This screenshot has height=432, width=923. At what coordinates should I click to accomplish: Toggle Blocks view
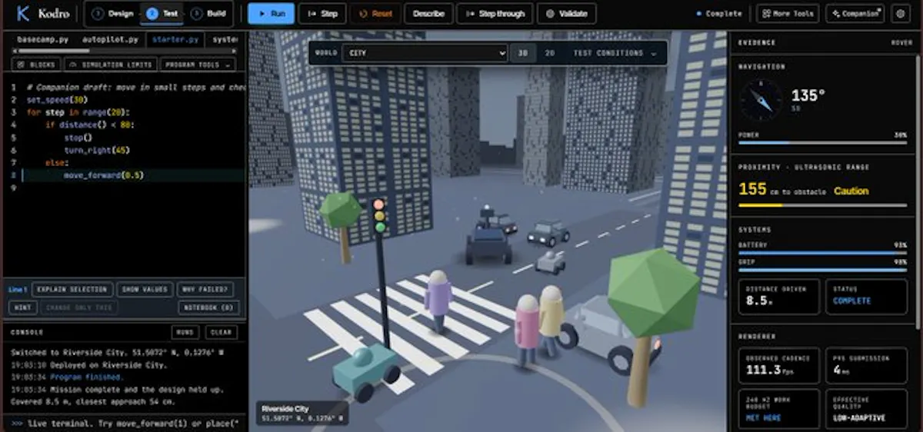pyautogui.click(x=38, y=65)
